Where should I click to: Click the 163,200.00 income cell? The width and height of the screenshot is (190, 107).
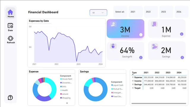point(182,81)
